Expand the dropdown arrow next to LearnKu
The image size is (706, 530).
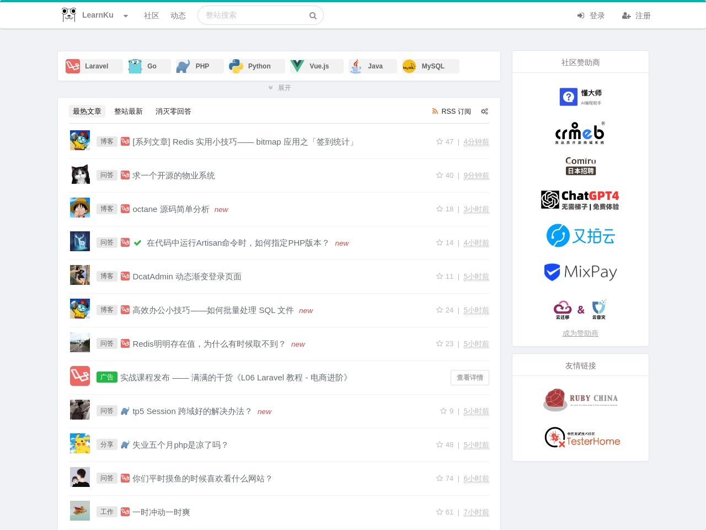tap(126, 16)
